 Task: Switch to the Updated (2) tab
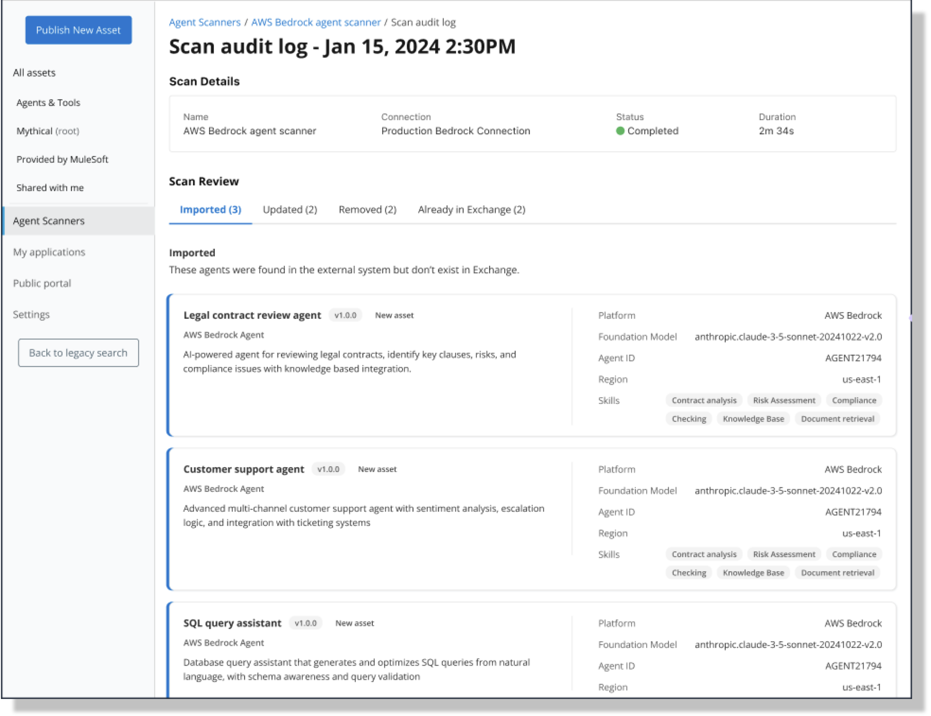click(290, 210)
